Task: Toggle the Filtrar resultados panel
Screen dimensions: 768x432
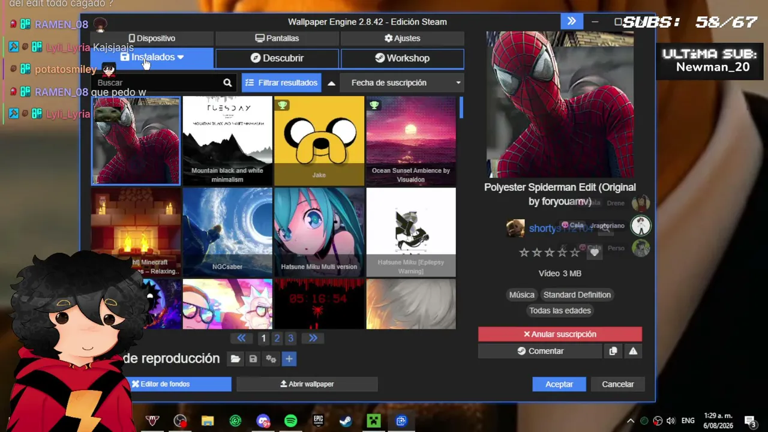Action: click(x=281, y=83)
